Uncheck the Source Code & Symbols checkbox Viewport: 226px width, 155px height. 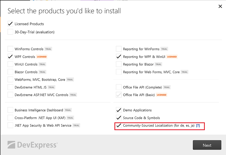coord(119,118)
